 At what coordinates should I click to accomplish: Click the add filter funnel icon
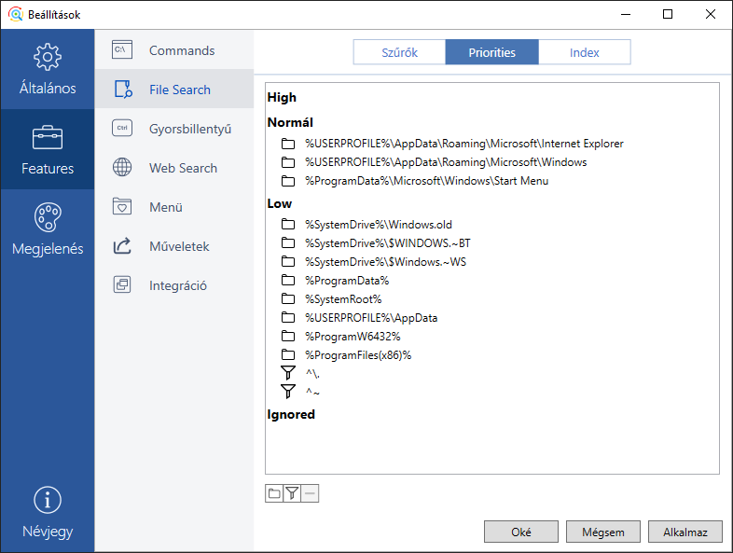pos(292,493)
